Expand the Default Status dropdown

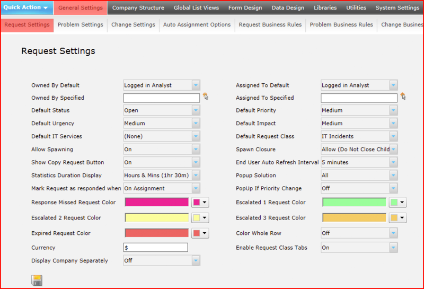[x=162, y=110]
